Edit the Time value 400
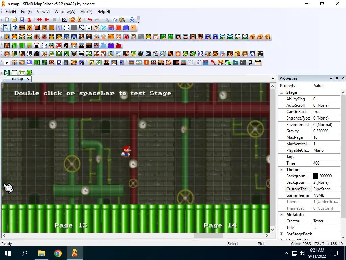346x260 pixels. click(x=326, y=163)
